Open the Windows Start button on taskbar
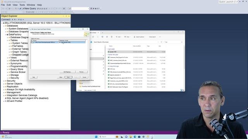This screenshot has height=139, width=248. (96, 137)
